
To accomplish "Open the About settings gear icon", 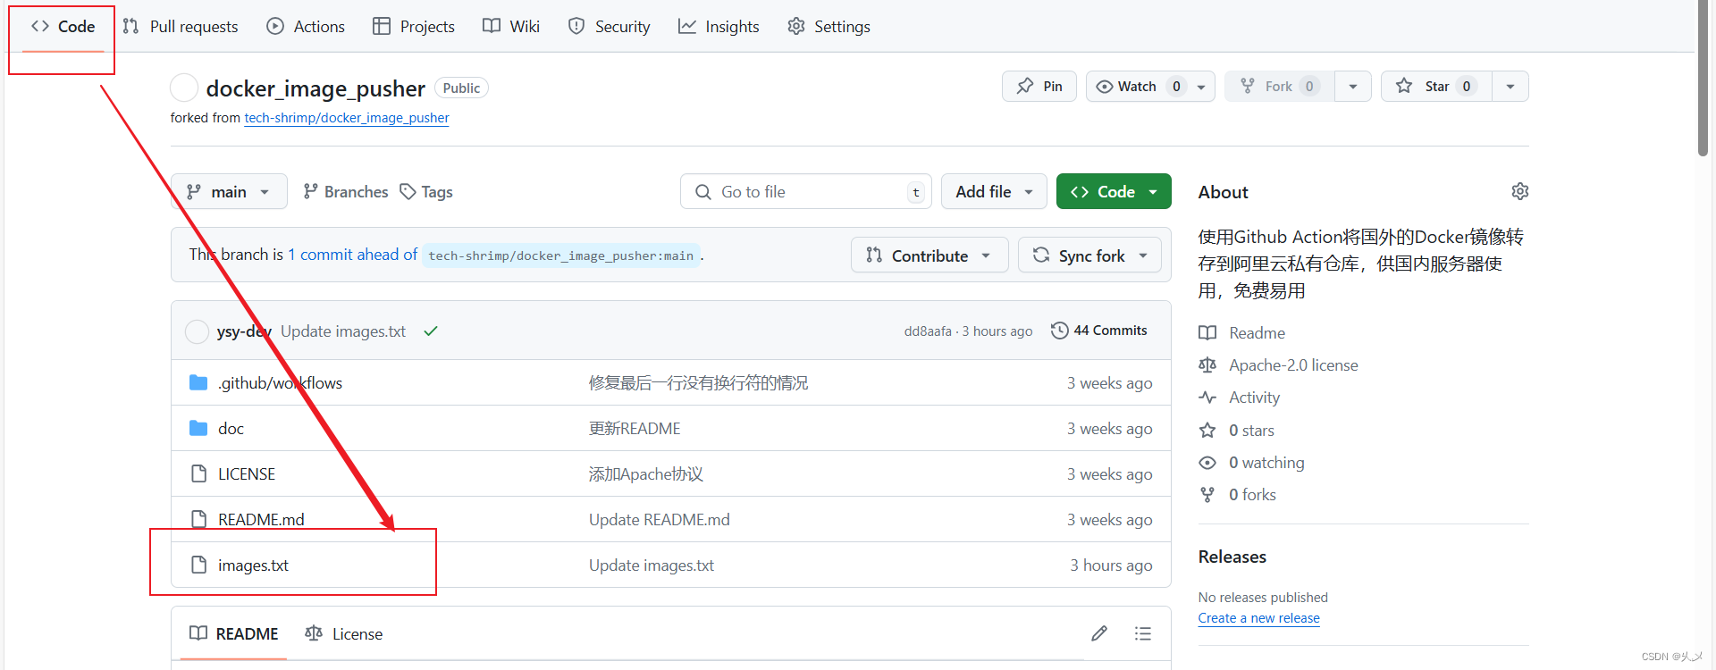I will coord(1520,191).
